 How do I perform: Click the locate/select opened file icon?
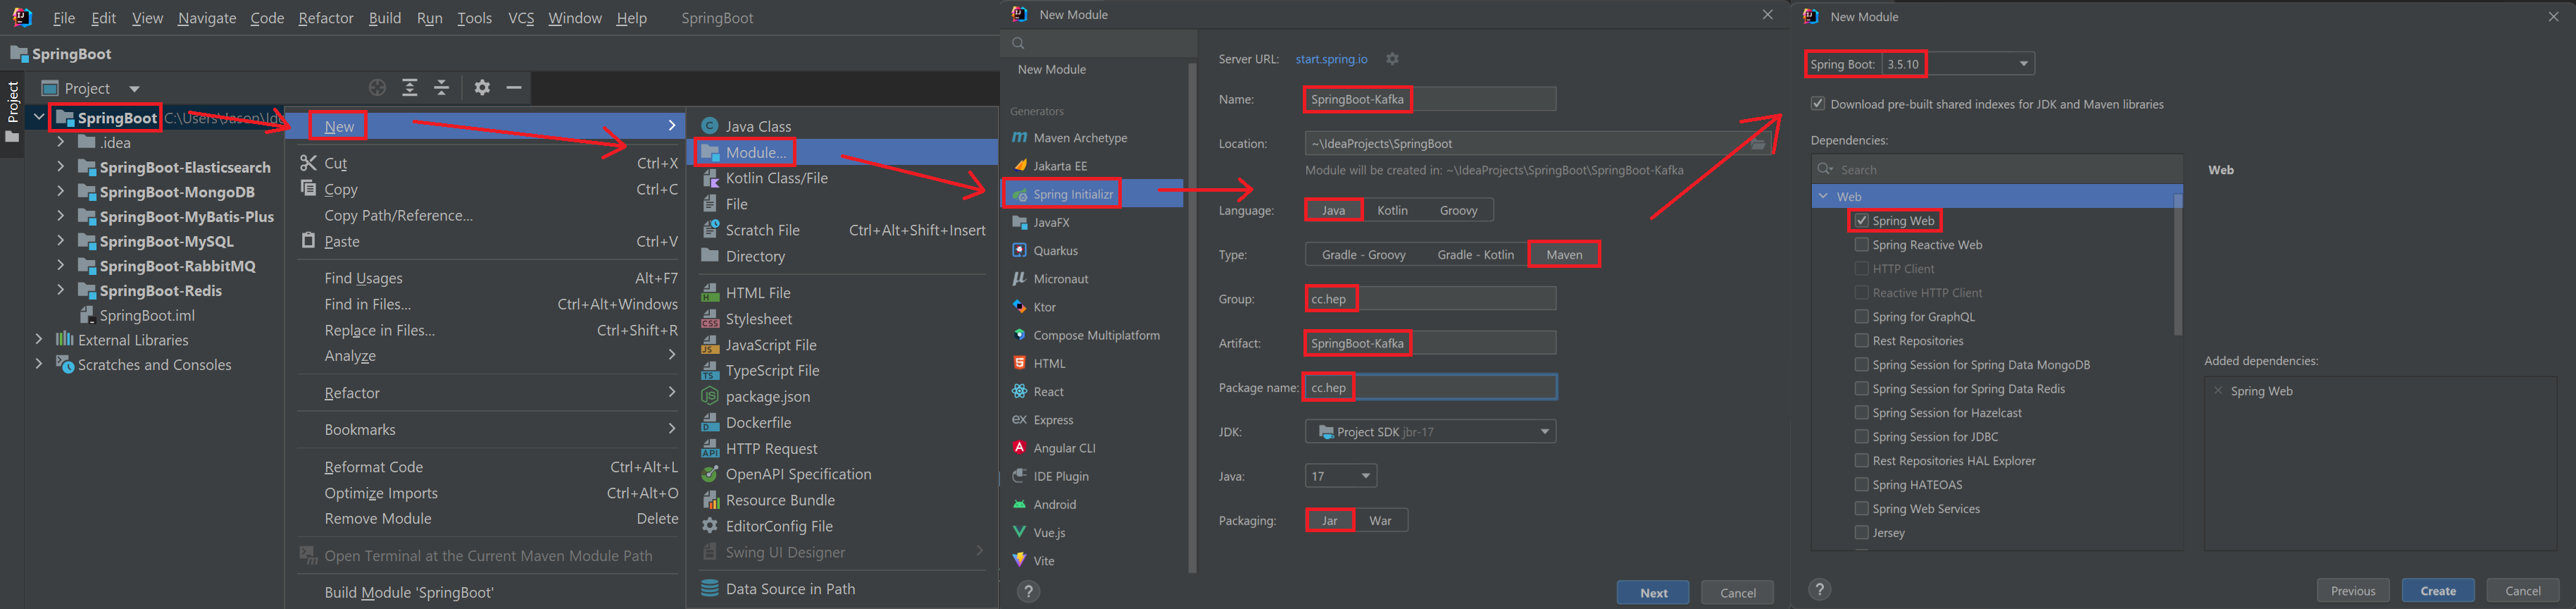(377, 88)
